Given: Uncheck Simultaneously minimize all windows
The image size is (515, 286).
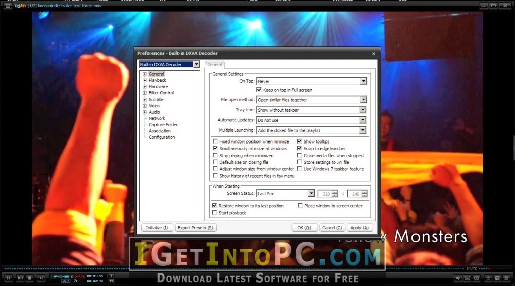Looking at the screenshot, I should [x=215, y=148].
